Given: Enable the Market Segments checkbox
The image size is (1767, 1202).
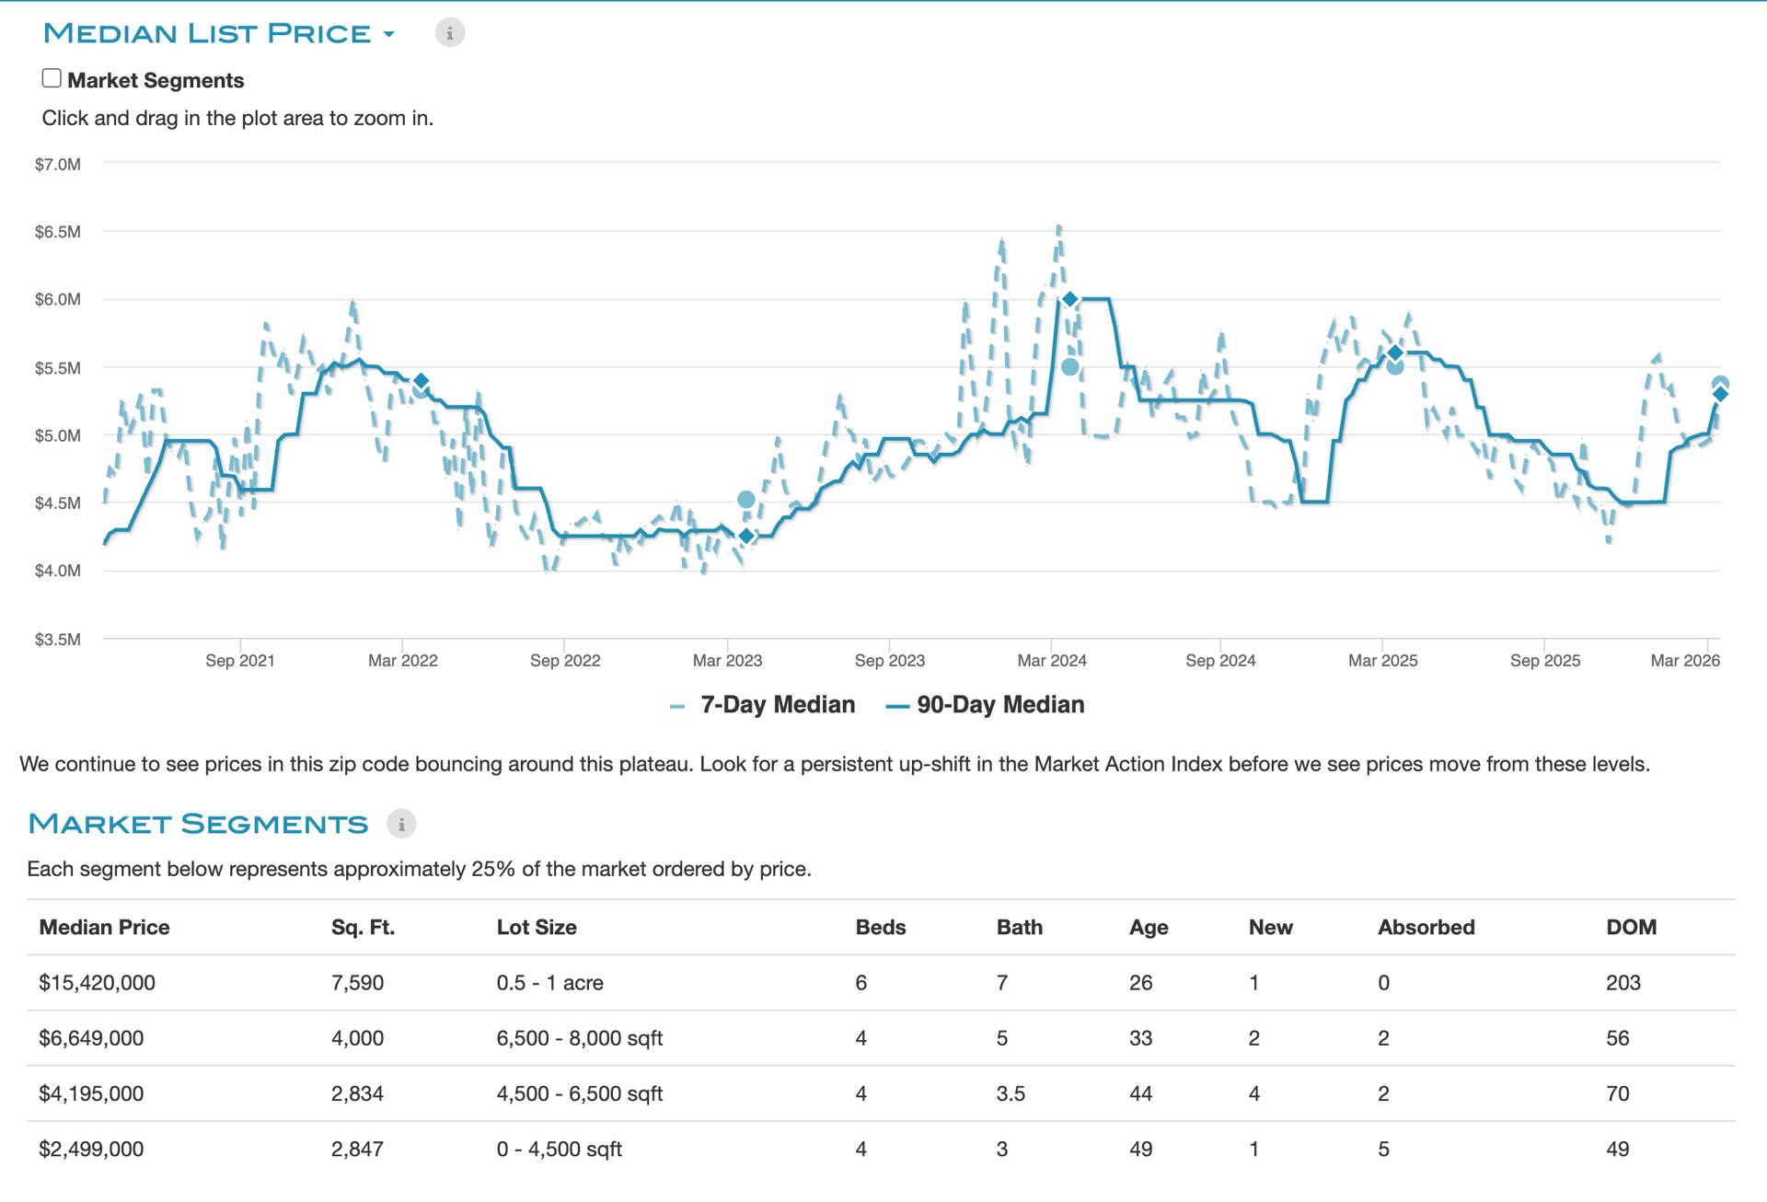Looking at the screenshot, I should (x=52, y=79).
